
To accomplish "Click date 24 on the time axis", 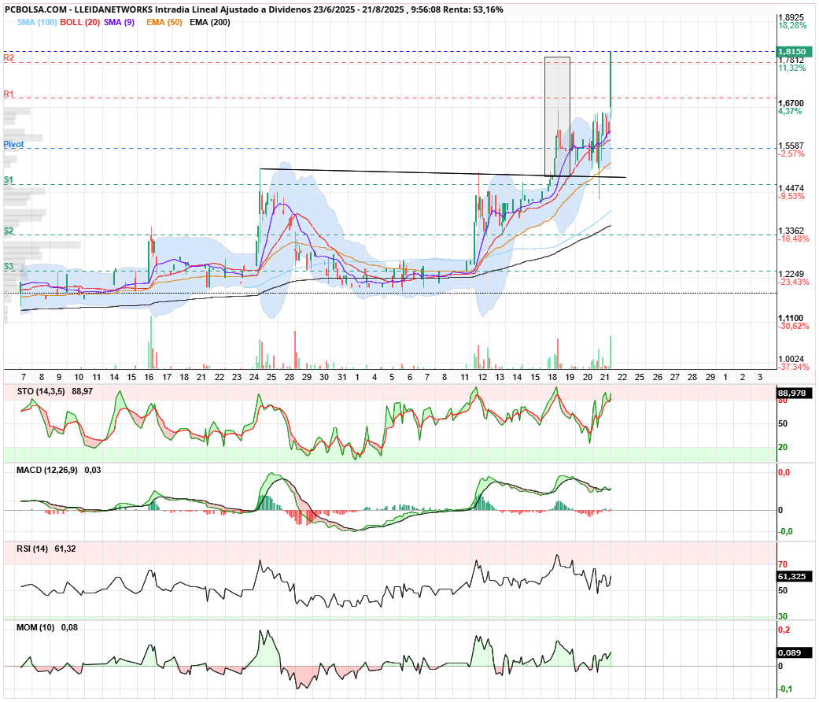I will click(254, 377).
